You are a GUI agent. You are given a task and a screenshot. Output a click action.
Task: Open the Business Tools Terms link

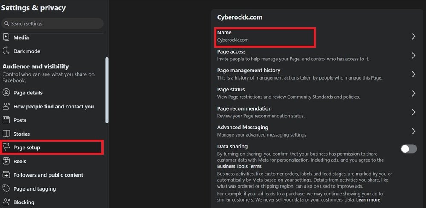[239, 166]
